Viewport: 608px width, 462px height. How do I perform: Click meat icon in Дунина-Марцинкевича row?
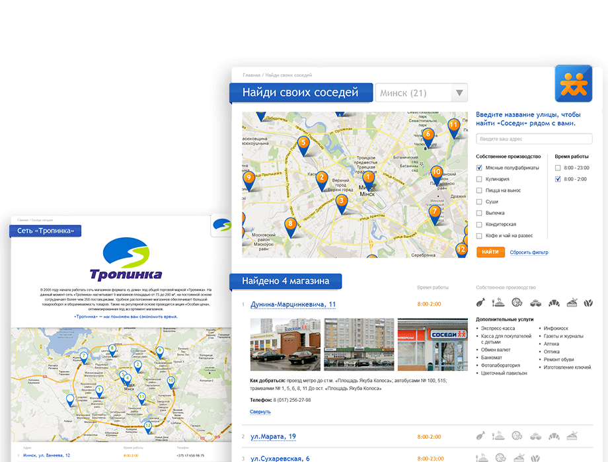tap(480, 303)
